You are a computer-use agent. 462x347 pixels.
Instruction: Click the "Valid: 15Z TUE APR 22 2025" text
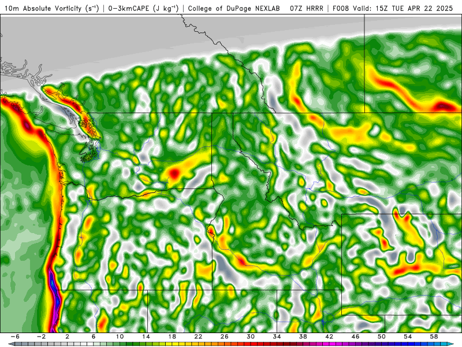tap(403, 8)
